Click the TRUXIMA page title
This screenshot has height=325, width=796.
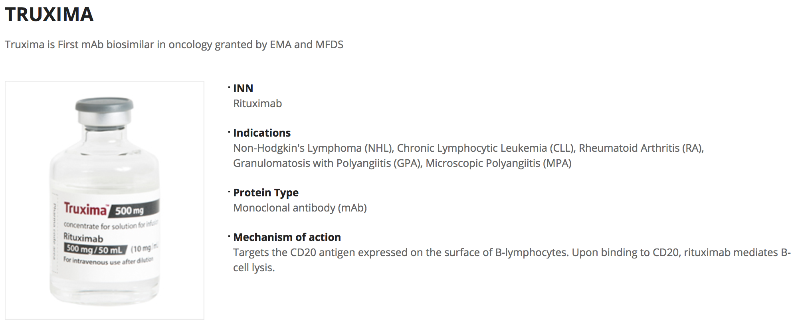49,15
